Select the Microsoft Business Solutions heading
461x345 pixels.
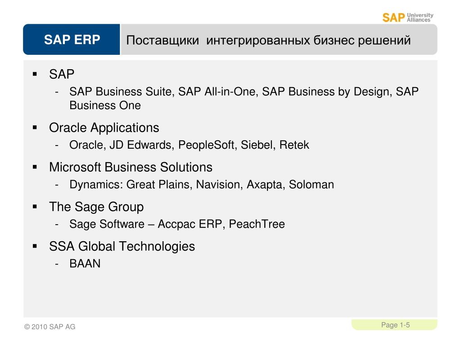pyautogui.click(x=131, y=167)
